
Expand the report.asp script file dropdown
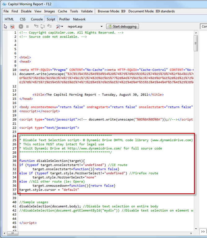click(x=102, y=27)
